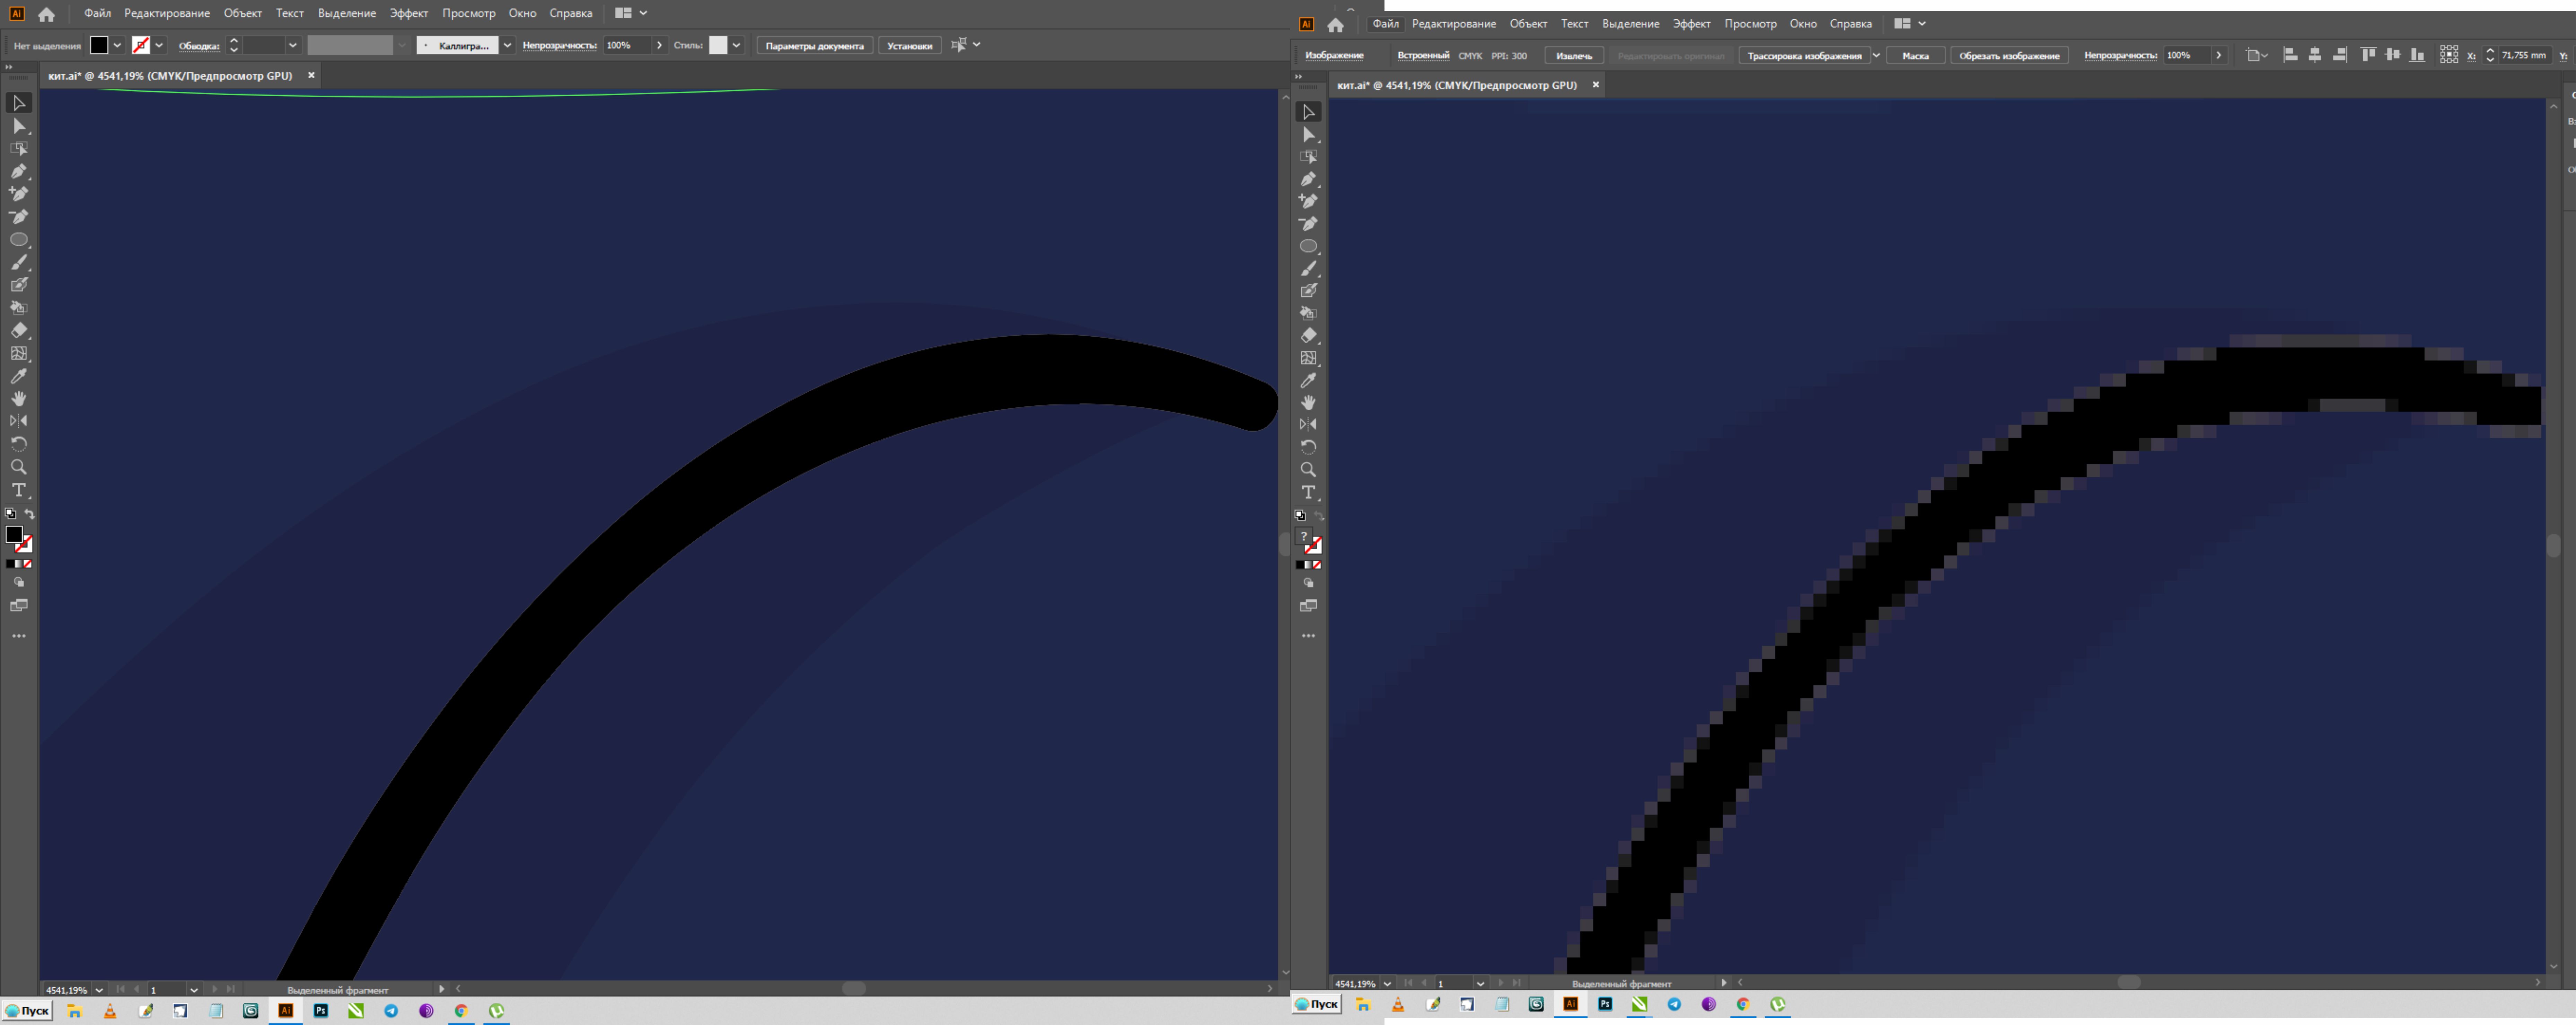Screen dimensions: 2576x1025
Task: Select the Pen tool in right window
Action: coord(1308,179)
